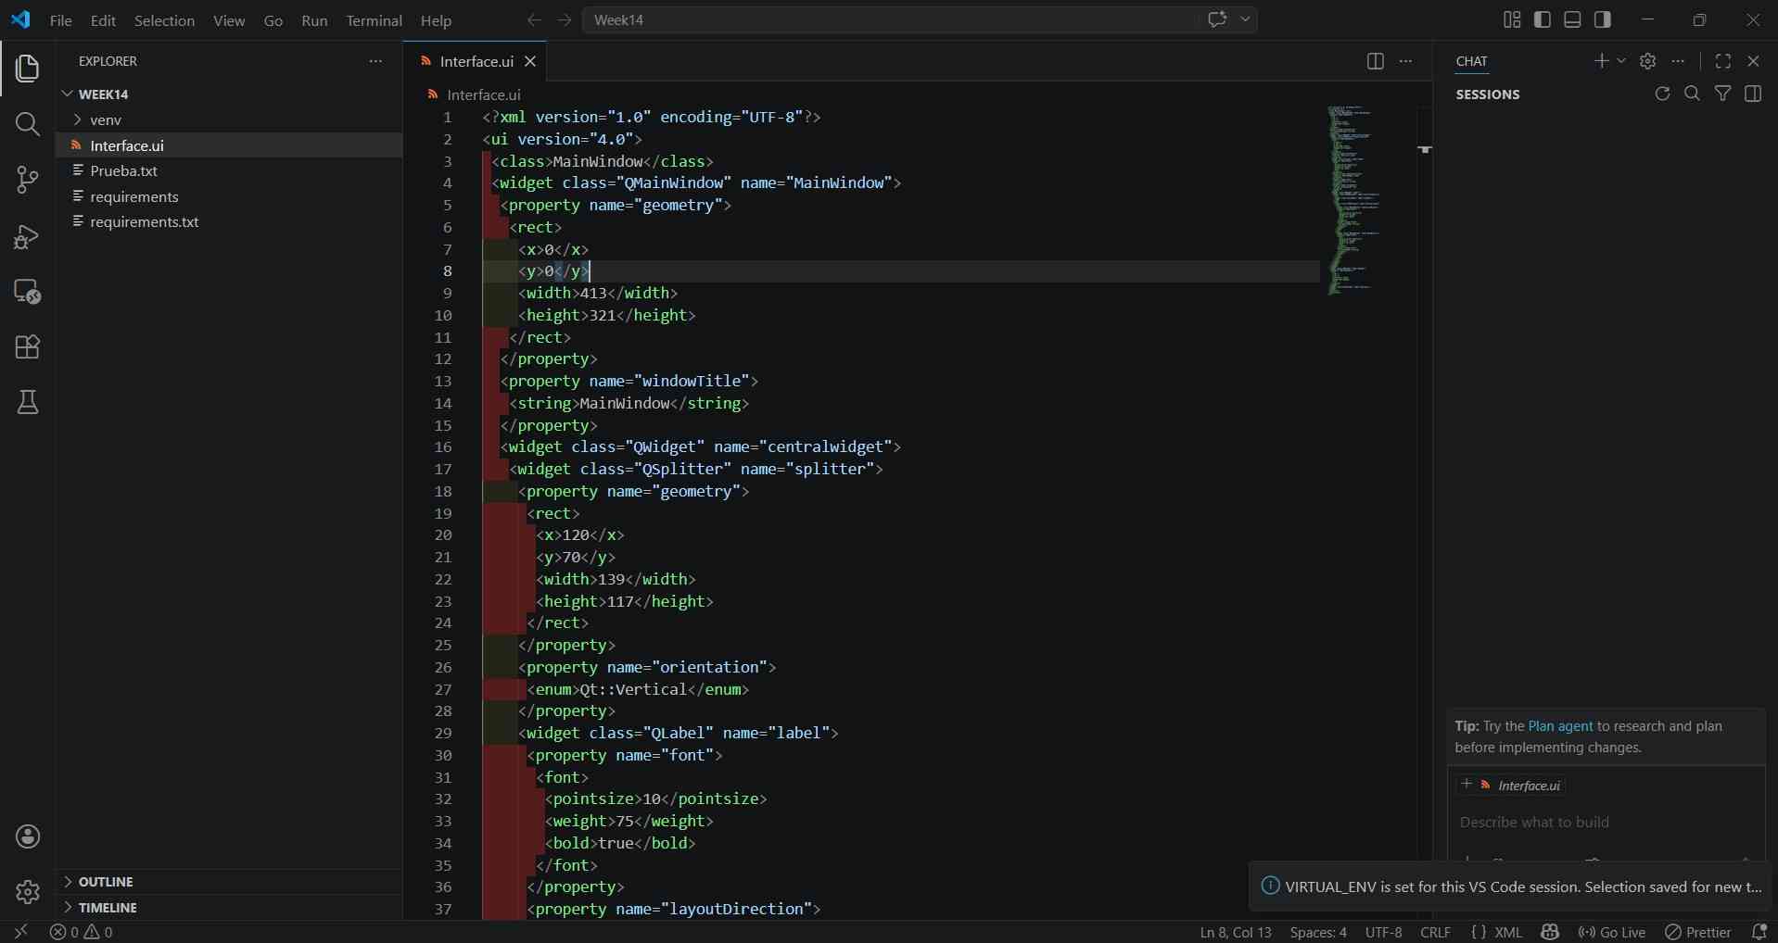1778x943 pixels.
Task: Expand the venv folder
Action: coord(80,119)
